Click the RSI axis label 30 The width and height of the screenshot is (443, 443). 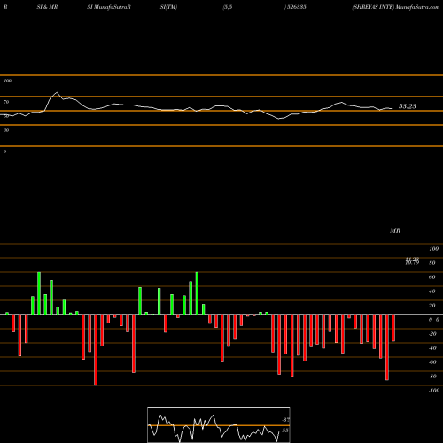6,130
